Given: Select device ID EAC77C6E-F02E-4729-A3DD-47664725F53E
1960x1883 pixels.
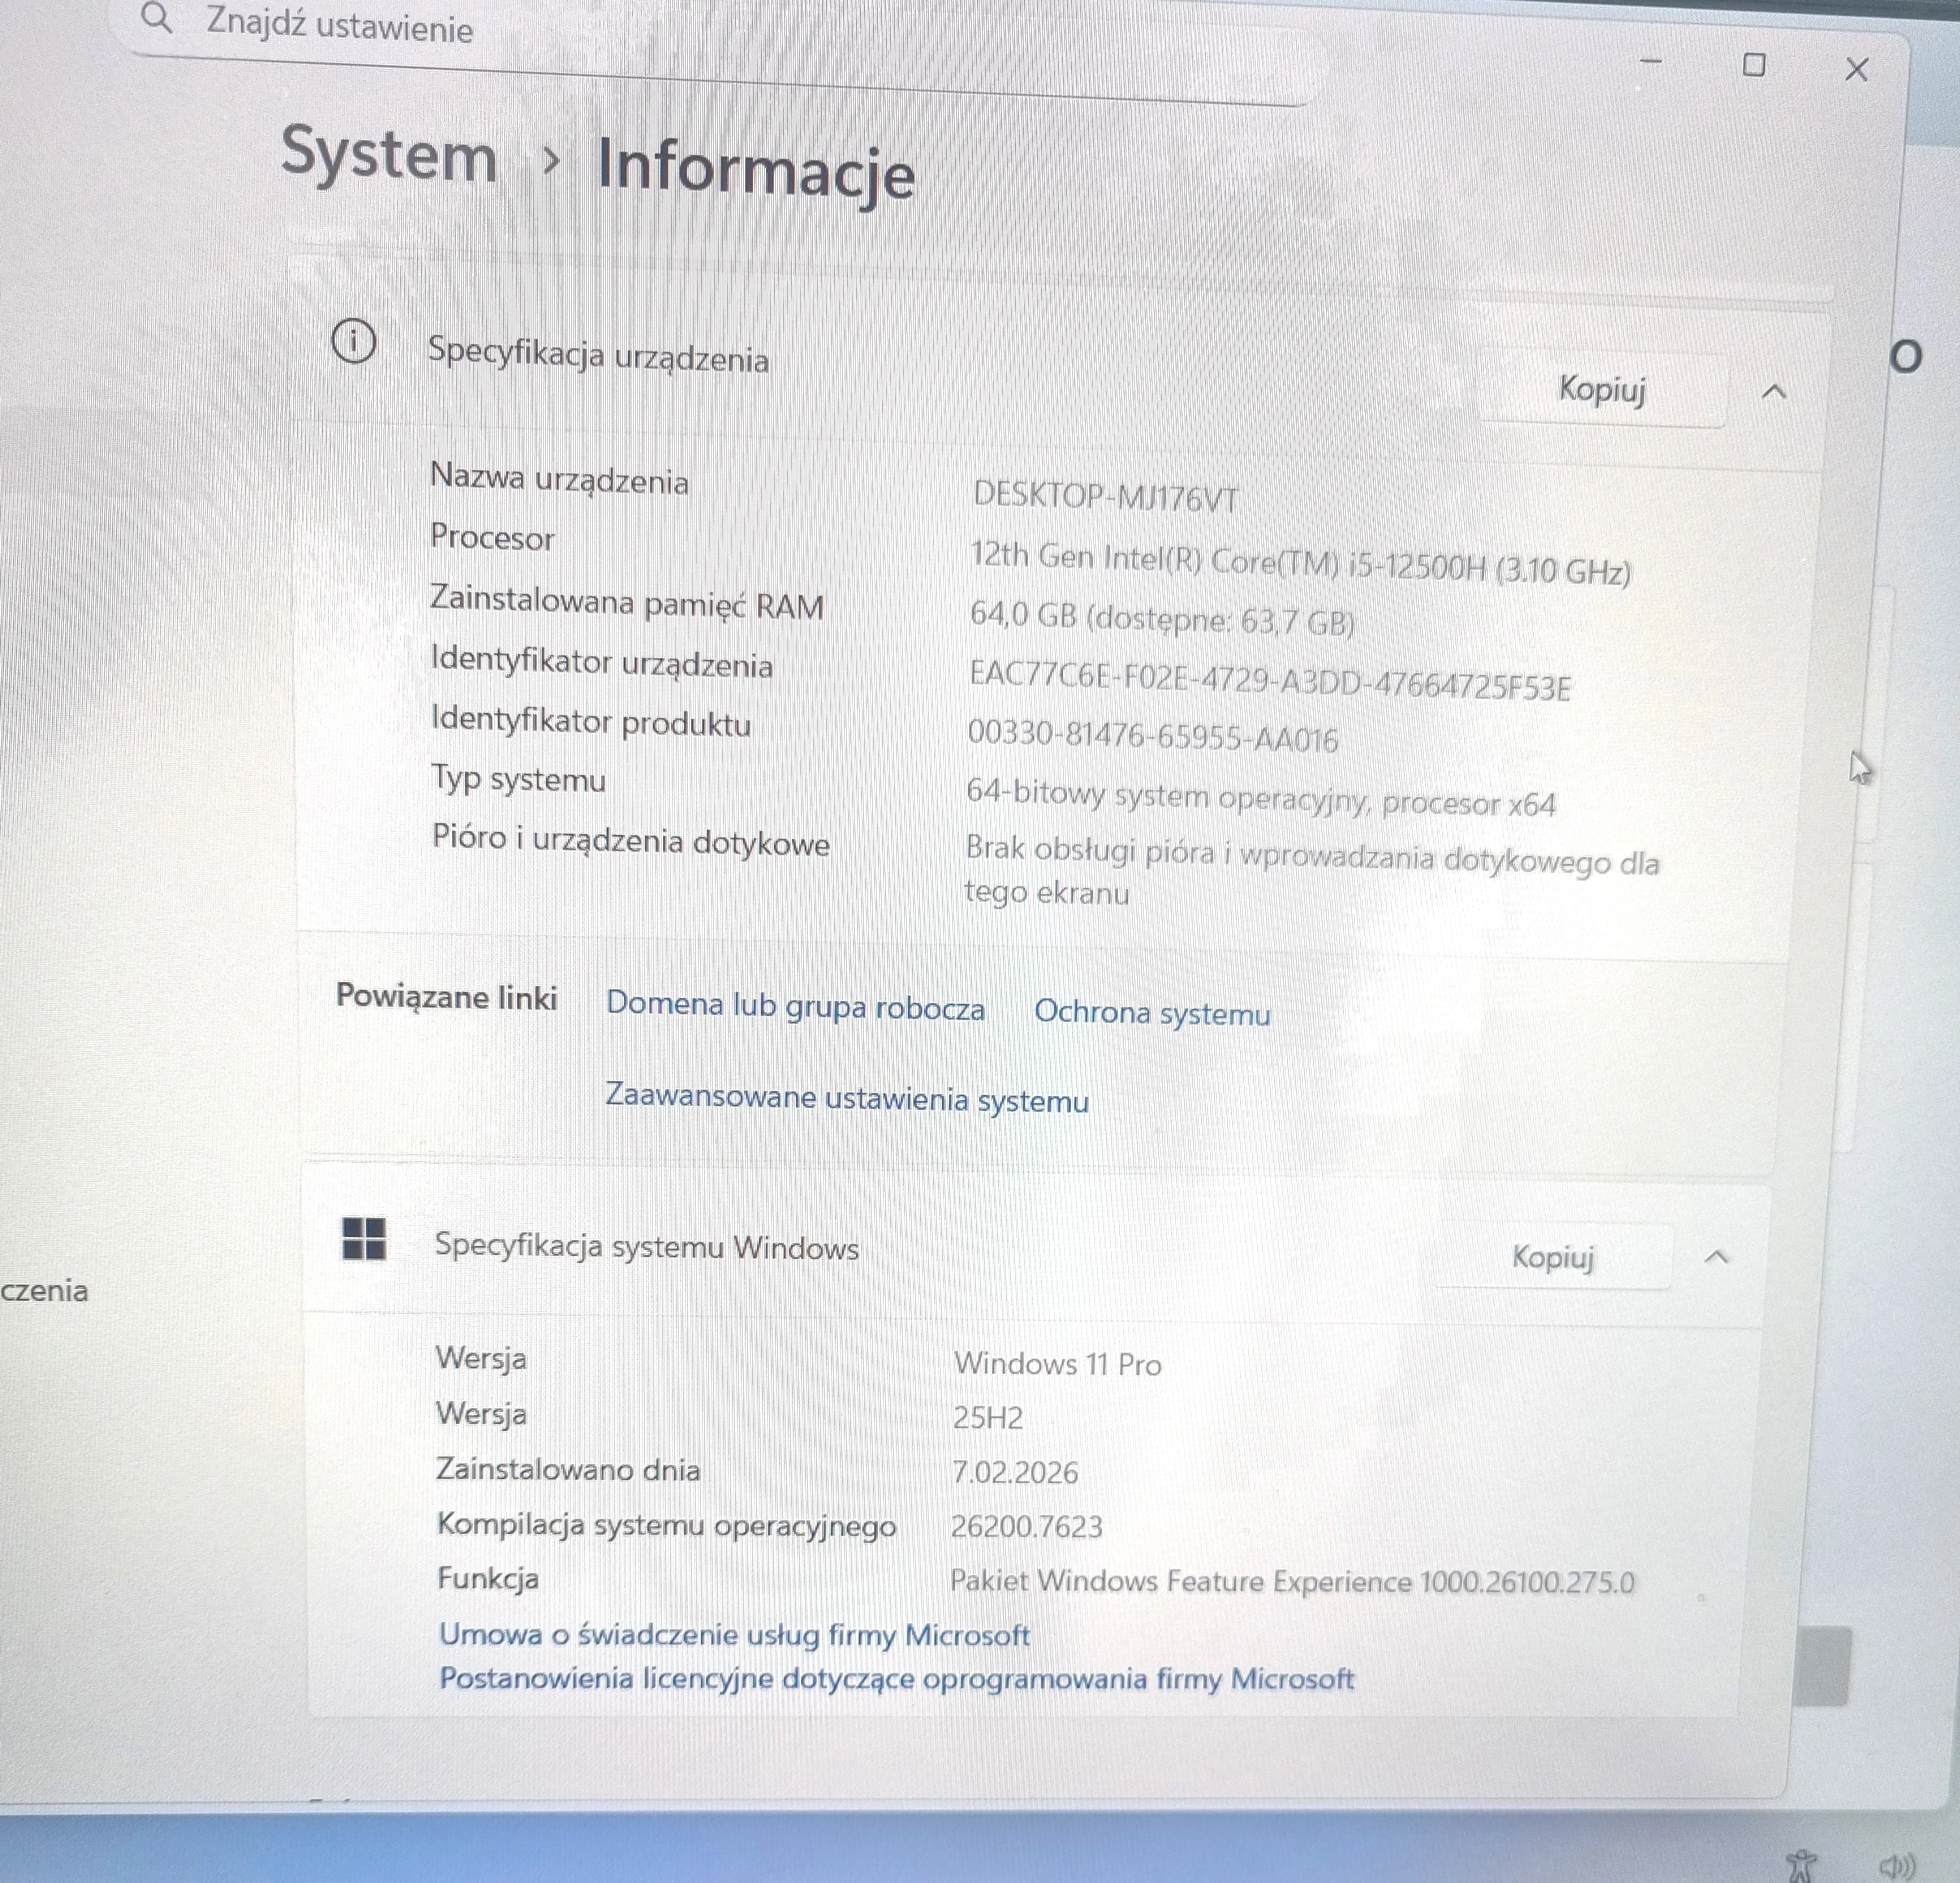Looking at the screenshot, I should (1270, 680).
